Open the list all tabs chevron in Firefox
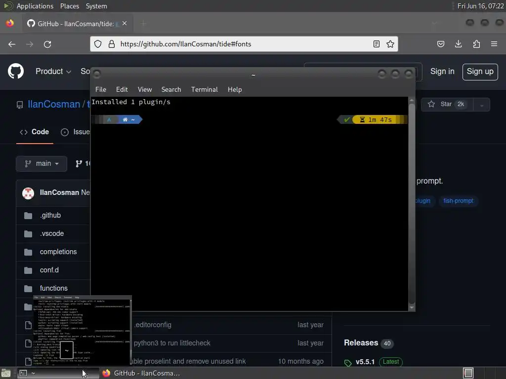The width and height of the screenshot is (506, 379). point(434,23)
